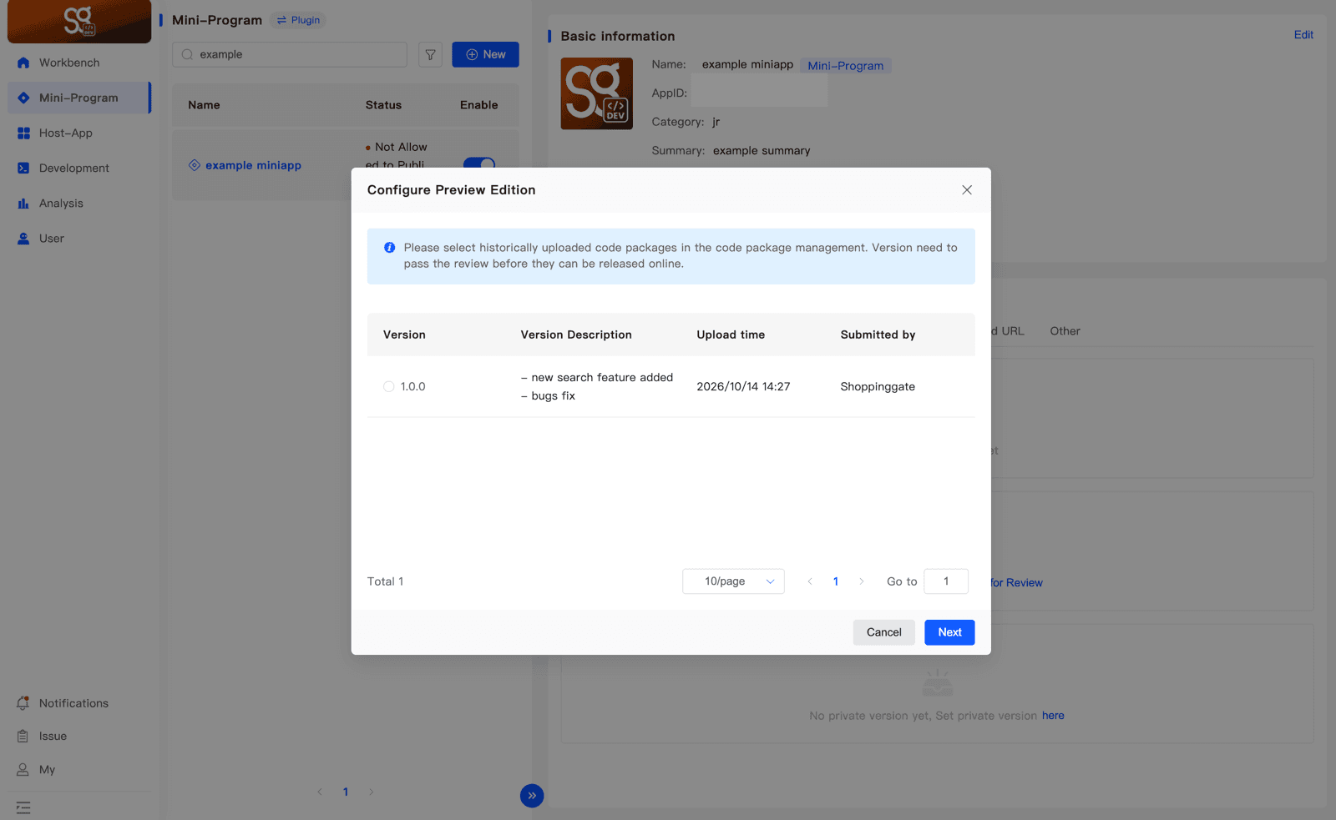Click upload time 2026/10/14 14:27
The height and width of the screenshot is (820, 1336).
click(x=743, y=386)
